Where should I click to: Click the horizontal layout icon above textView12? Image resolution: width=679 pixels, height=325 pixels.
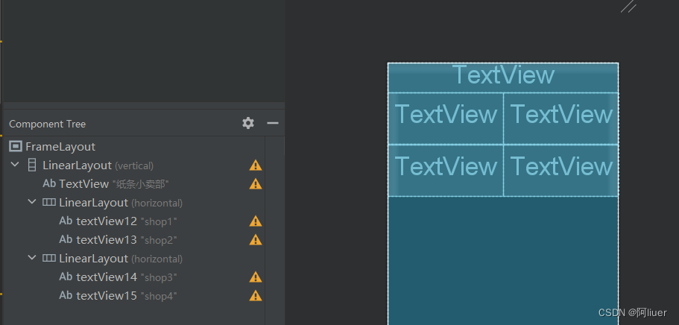point(49,202)
